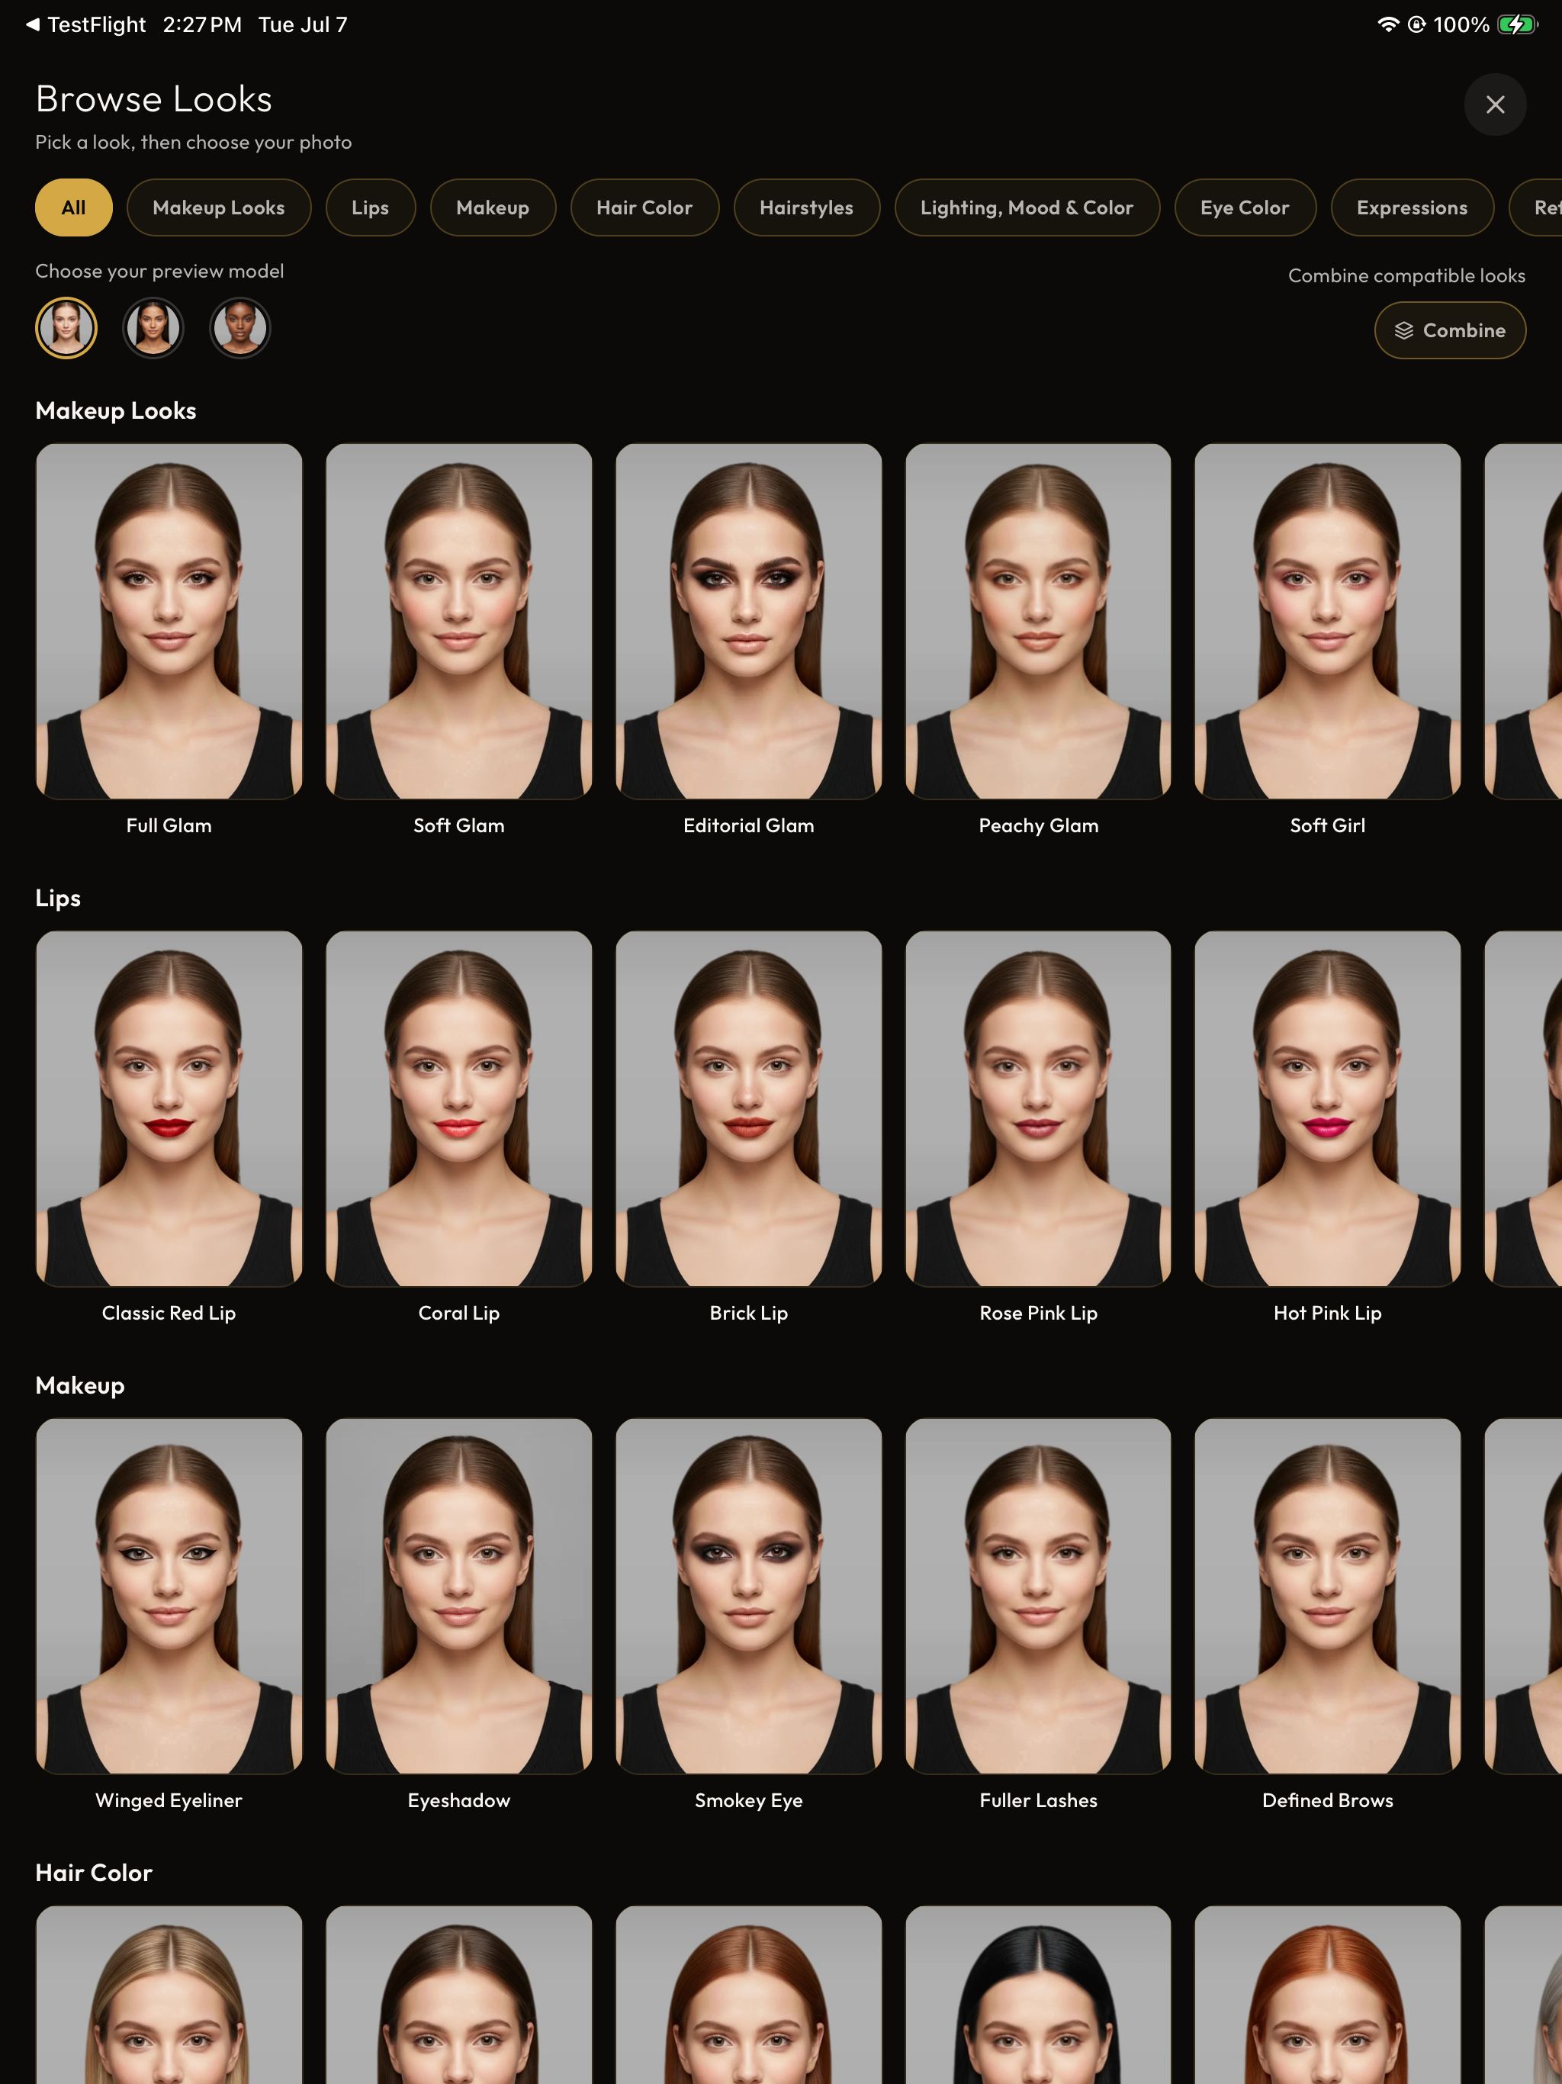Tap the battery charging indicator
Screen dimensions: 1562x2084
click(1517, 24)
